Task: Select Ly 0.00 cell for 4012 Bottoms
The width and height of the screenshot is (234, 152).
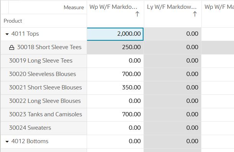Action: coord(173,142)
